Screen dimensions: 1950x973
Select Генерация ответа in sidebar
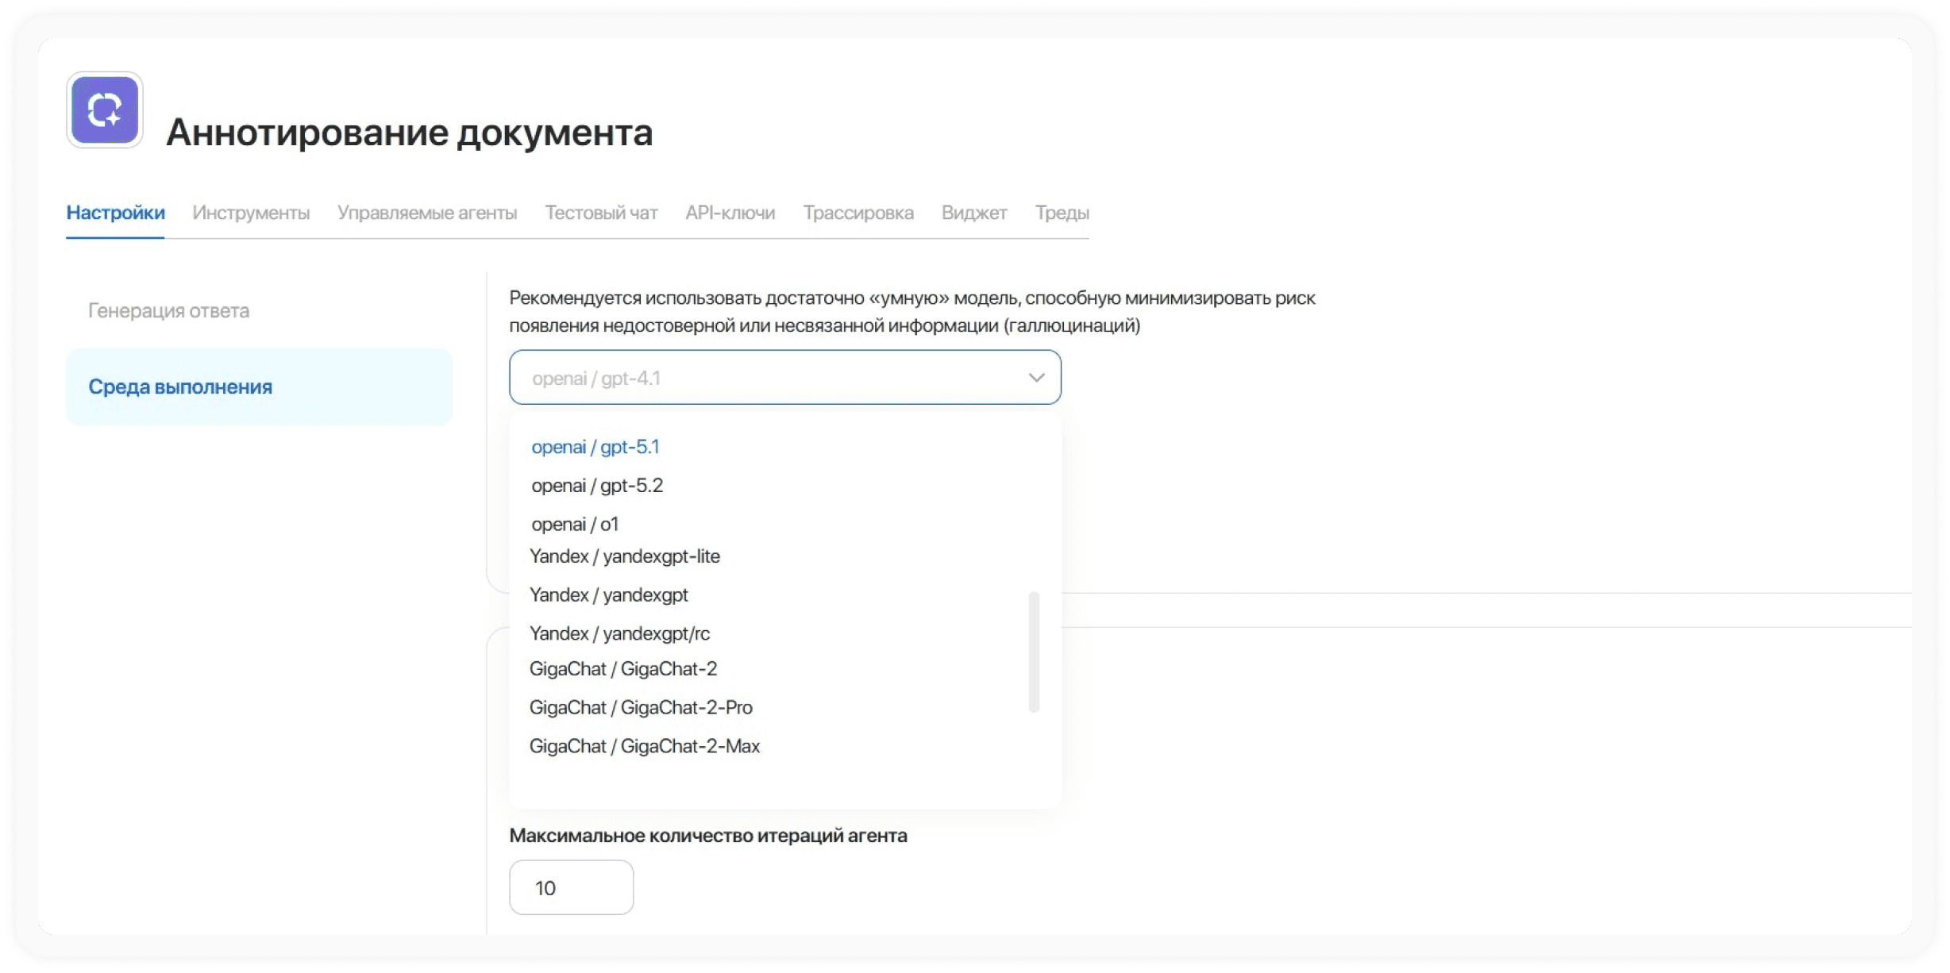(168, 310)
